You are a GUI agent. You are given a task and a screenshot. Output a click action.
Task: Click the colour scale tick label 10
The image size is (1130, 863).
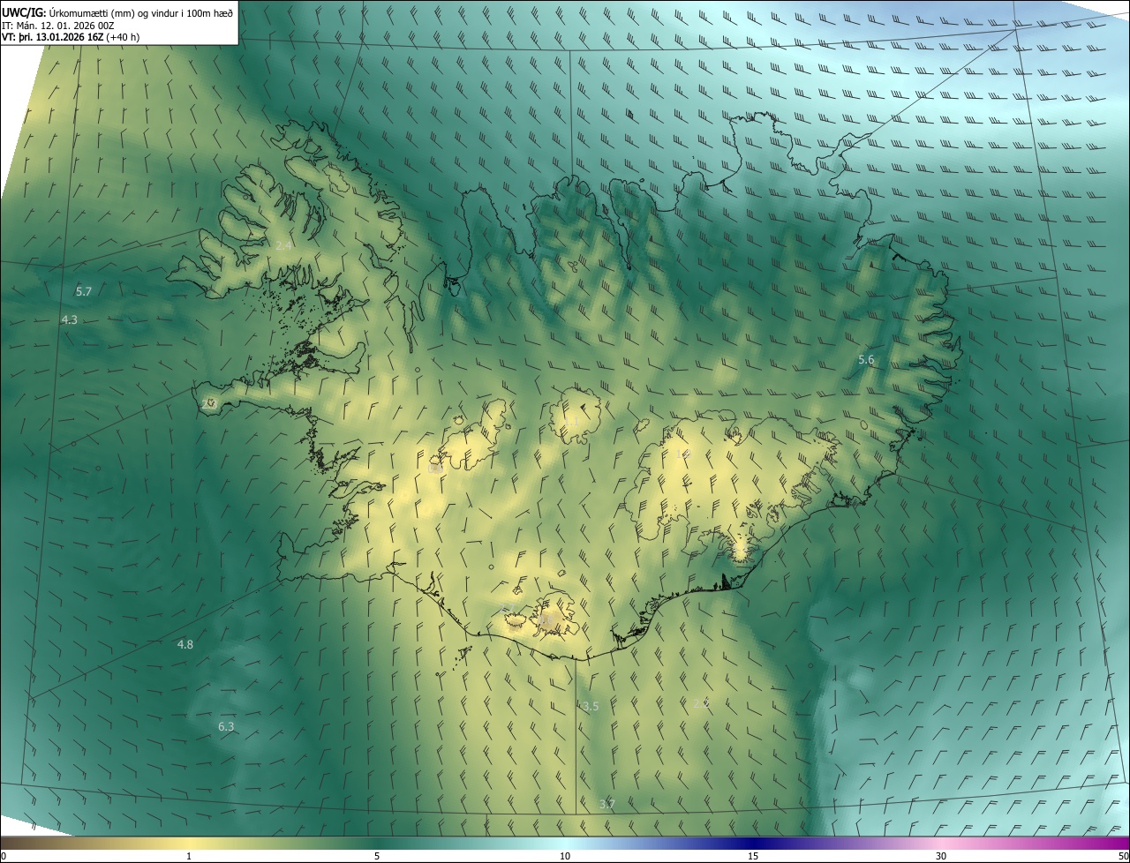pyautogui.click(x=565, y=856)
